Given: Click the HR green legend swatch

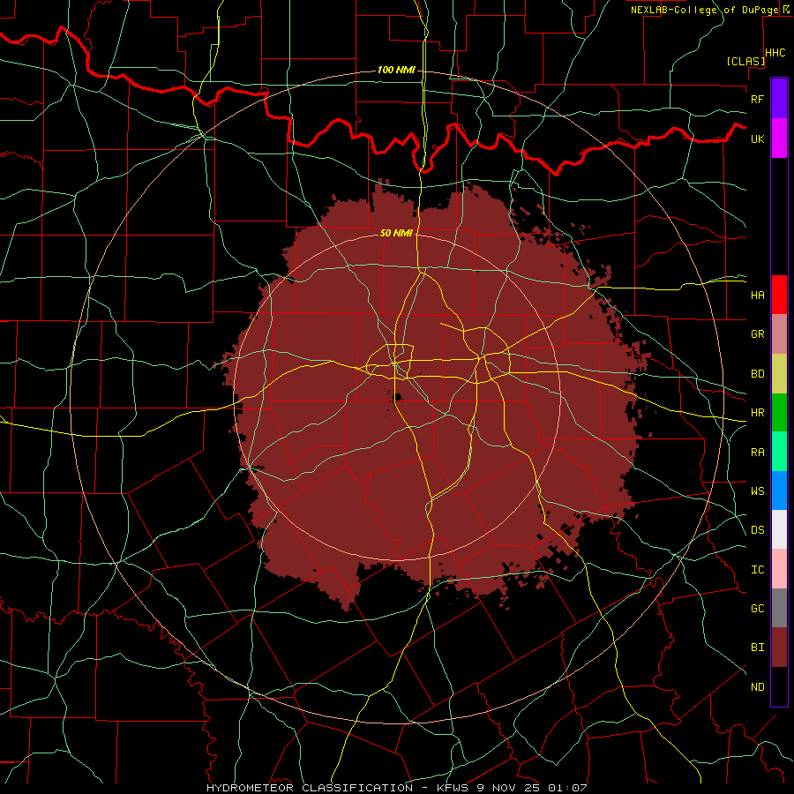Looking at the screenshot, I should pyautogui.click(x=779, y=412).
